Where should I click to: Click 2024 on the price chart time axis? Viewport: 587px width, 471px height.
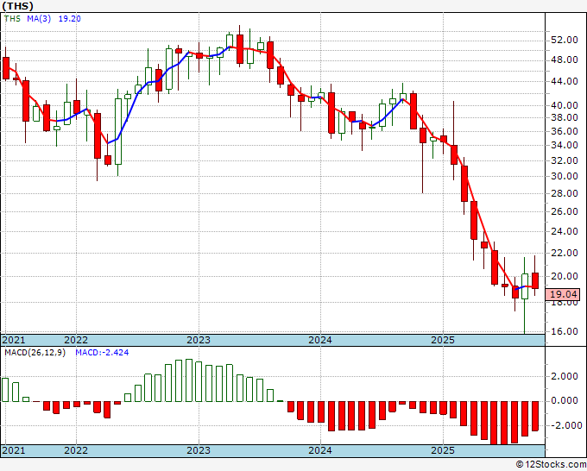tap(320, 340)
